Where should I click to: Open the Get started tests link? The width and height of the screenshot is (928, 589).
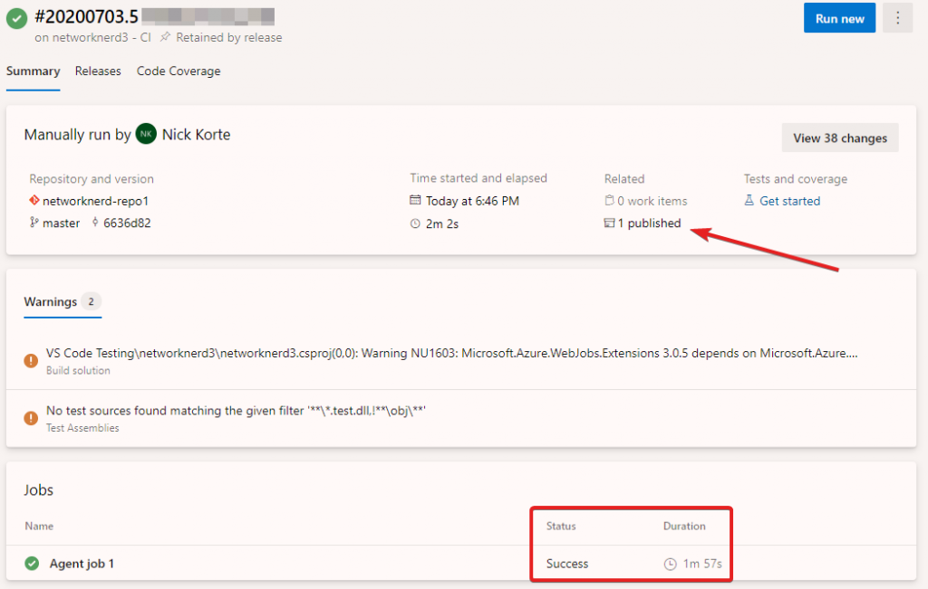tap(789, 201)
